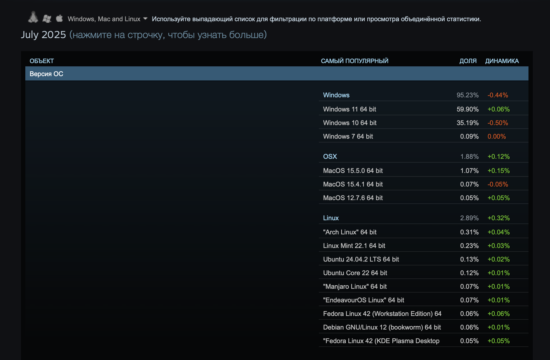Select the Ubuntu 24.04.2 LTS 64 bit row

click(x=423, y=259)
